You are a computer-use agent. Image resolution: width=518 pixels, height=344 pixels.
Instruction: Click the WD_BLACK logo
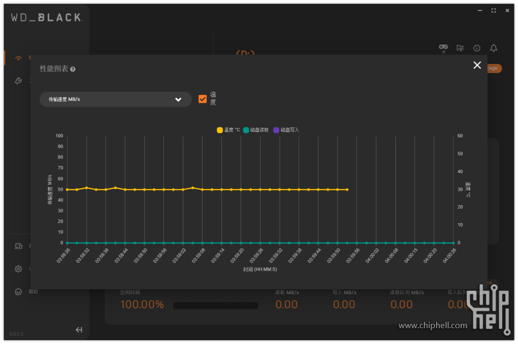47,17
